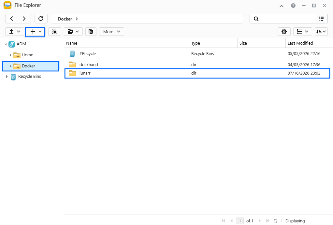
Task: Click the breadcrumb chevron after Docker
Action: [77, 19]
